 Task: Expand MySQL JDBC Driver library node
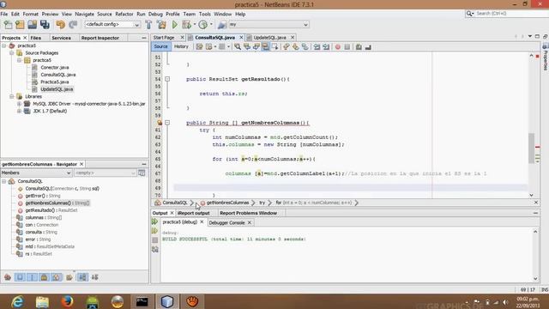coord(19,104)
